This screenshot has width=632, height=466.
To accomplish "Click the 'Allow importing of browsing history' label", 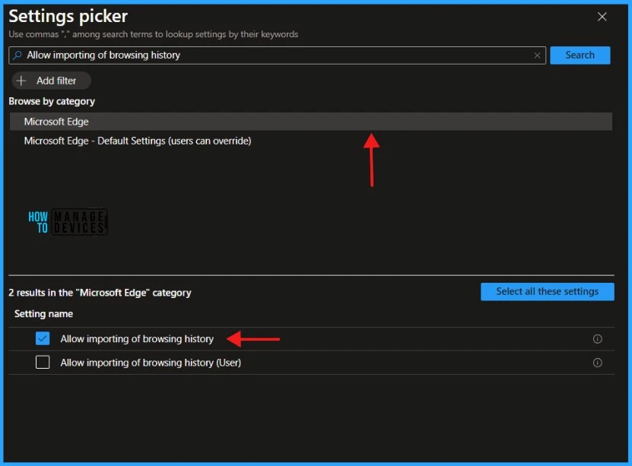I will pos(137,339).
